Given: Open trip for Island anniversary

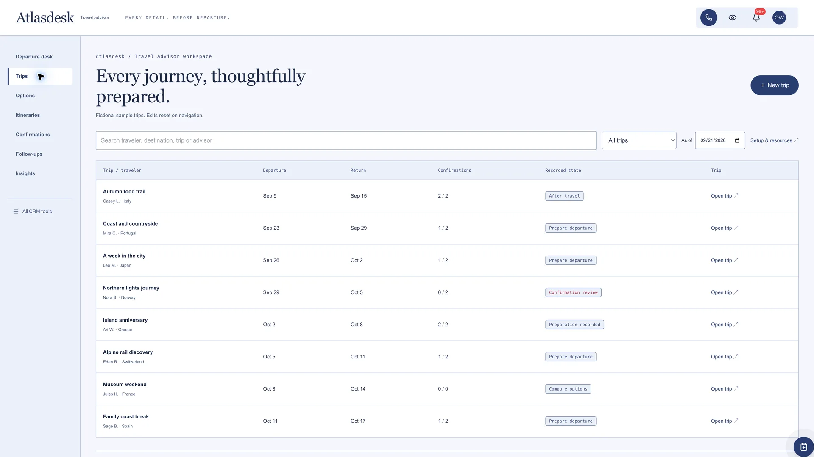Looking at the screenshot, I should [725, 325].
